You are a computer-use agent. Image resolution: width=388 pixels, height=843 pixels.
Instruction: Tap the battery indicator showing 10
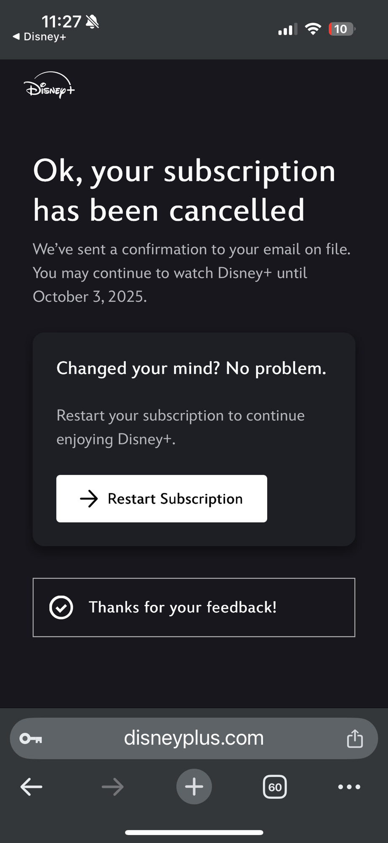342,29
